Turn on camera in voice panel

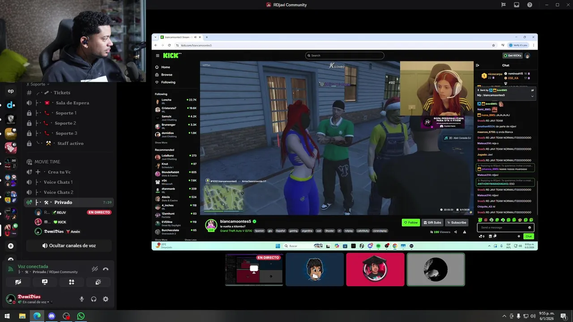tap(18, 282)
